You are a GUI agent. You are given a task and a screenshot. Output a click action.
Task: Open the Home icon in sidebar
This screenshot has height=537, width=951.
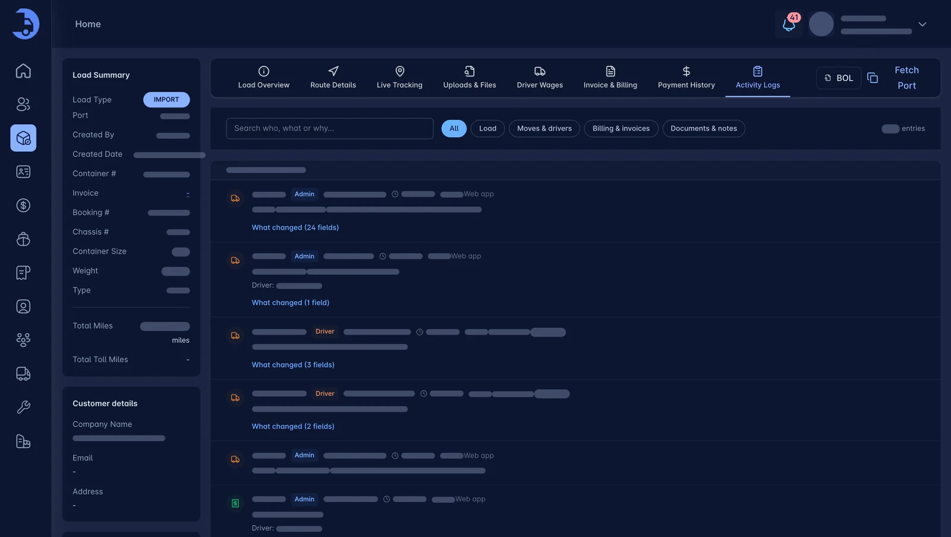coord(23,71)
